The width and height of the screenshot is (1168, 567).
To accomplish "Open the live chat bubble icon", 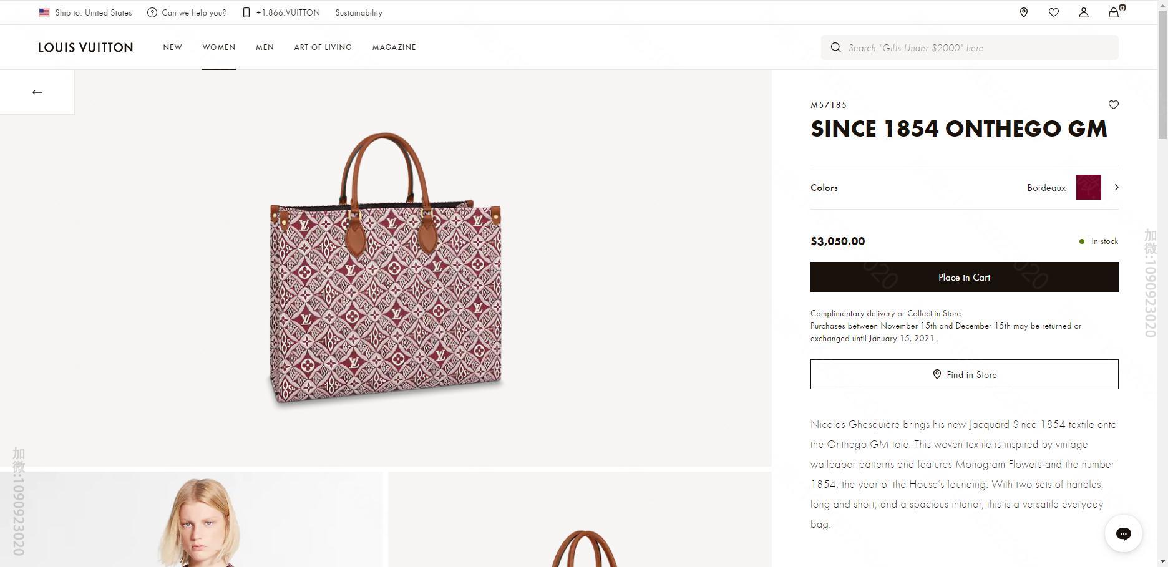I will click(x=1123, y=533).
